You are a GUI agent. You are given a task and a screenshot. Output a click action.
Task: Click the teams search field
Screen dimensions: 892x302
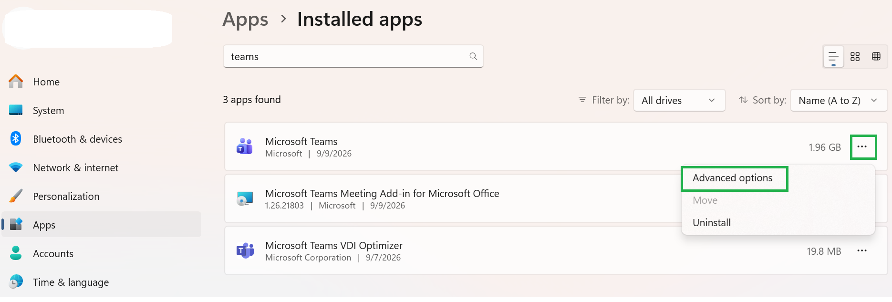[x=353, y=56]
